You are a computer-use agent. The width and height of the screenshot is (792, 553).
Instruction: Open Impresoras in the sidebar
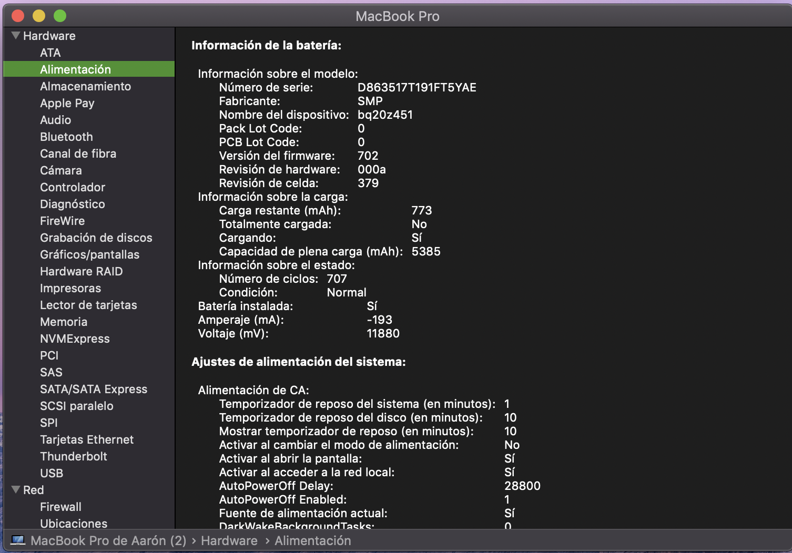pyautogui.click(x=70, y=288)
